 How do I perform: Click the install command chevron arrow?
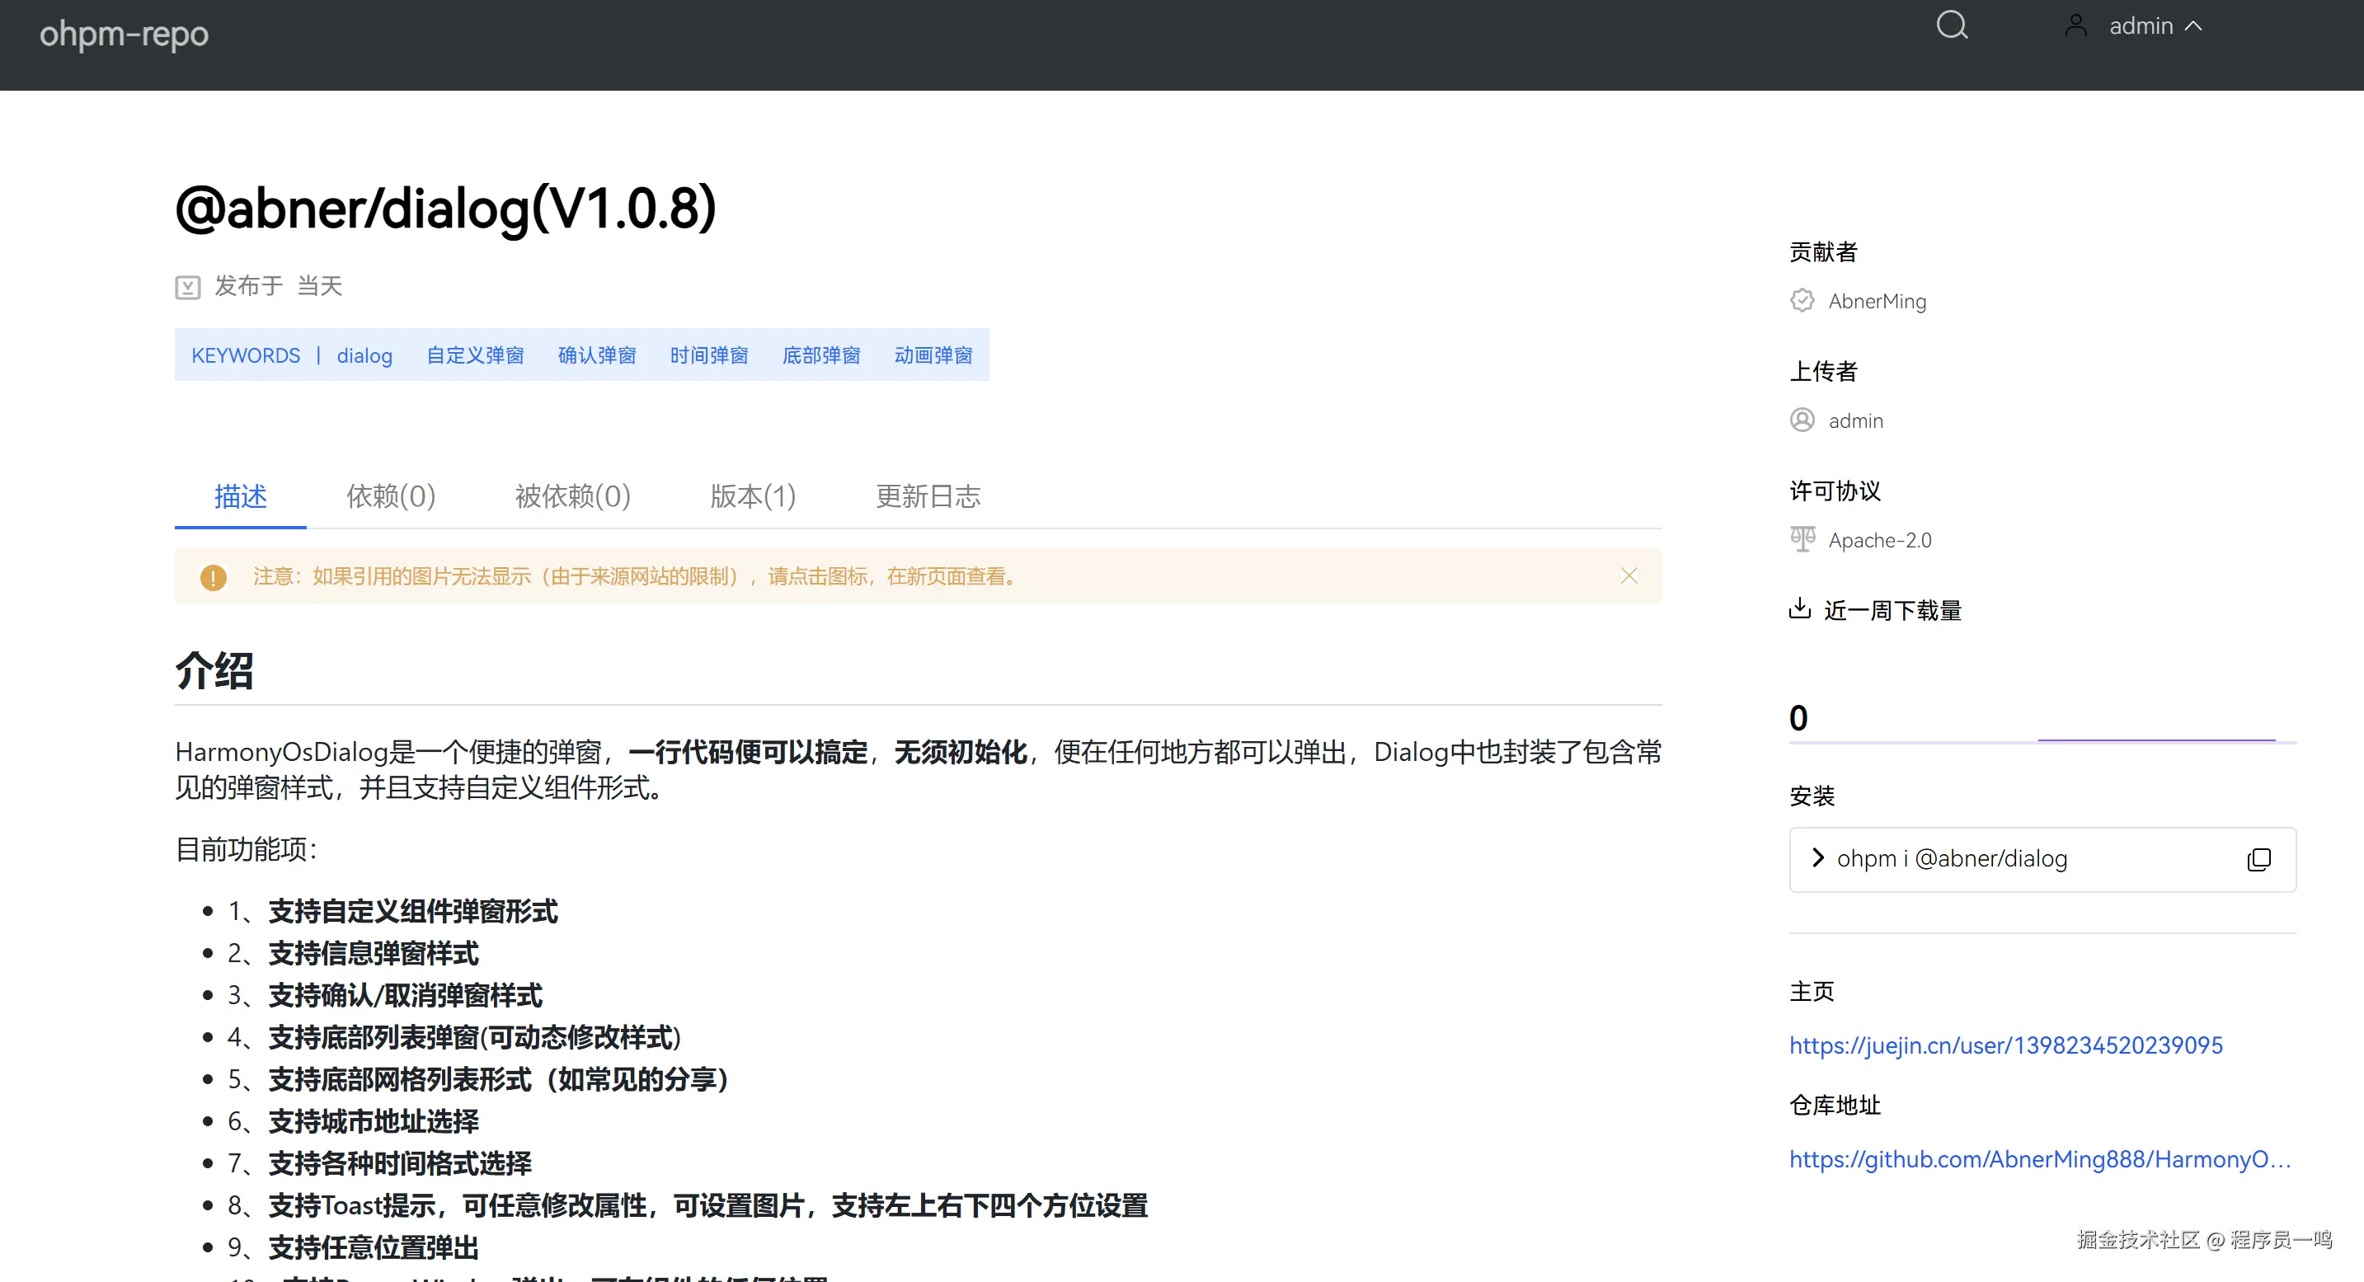coord(1817,858)
